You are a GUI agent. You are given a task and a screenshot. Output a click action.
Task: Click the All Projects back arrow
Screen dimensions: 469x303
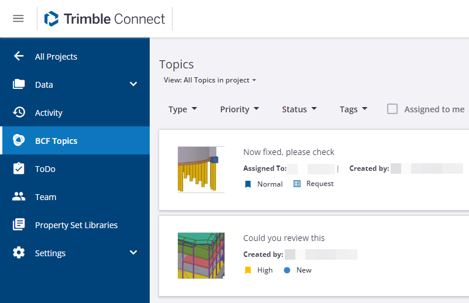[x=19, y=56]
